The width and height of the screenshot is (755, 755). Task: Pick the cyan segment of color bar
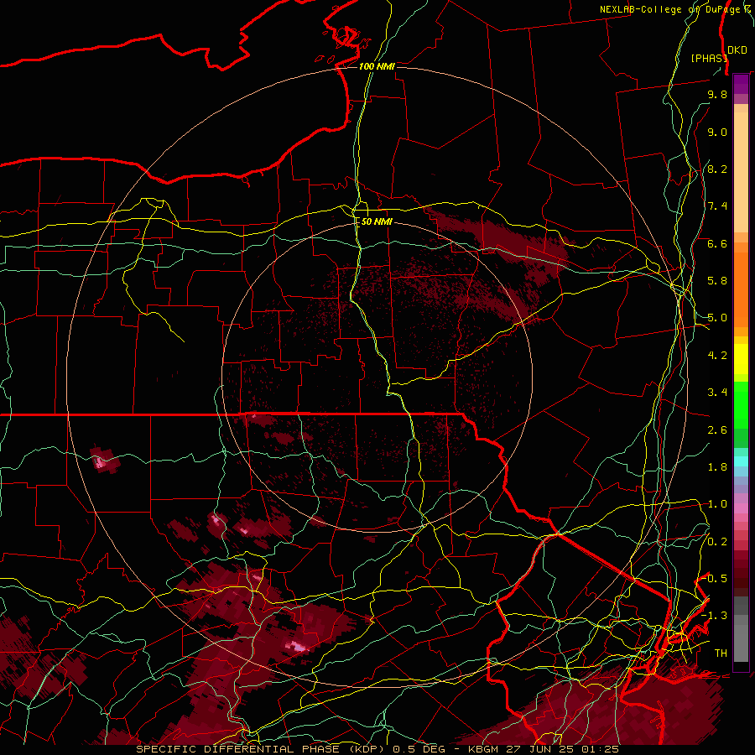pos(741,461)
